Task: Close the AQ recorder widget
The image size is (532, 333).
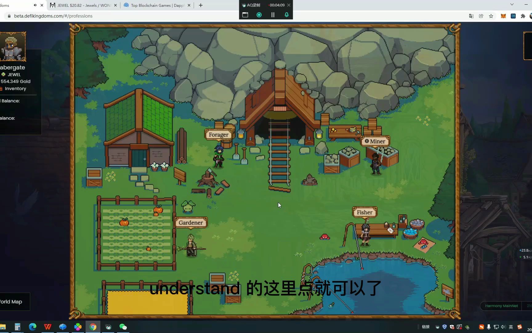Action: point(289,5)
